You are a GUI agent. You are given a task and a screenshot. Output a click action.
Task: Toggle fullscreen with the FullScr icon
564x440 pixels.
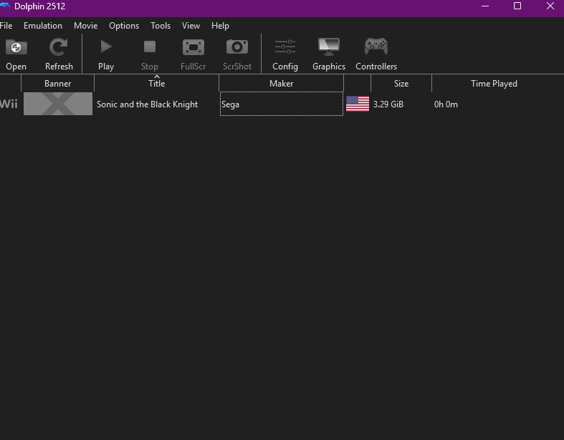[193, 48]
